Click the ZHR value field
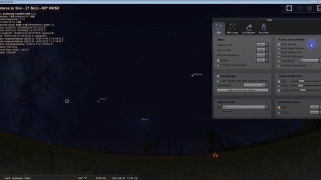Image resolution: width=321 pixels, height=180 pixels. point(244,107)
